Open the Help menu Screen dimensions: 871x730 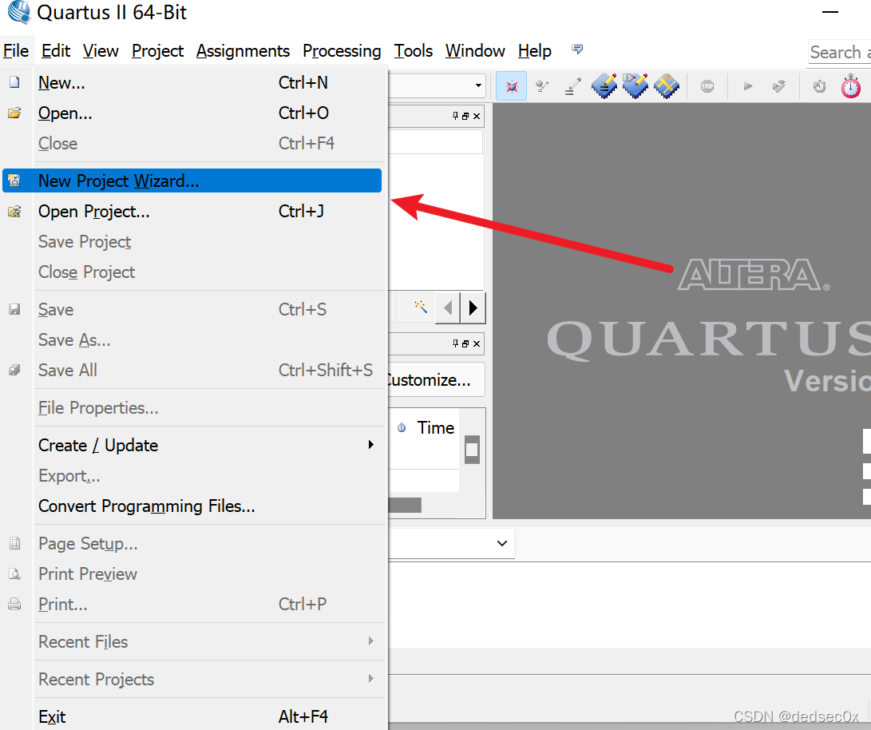534,51
